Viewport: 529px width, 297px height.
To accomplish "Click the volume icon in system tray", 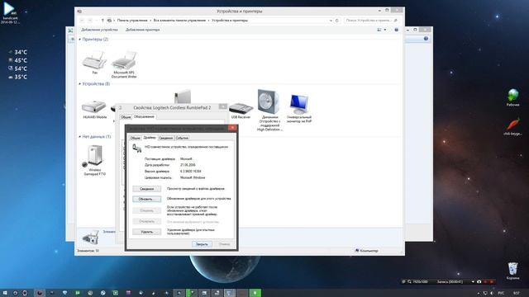I will [x=492, y=294].
